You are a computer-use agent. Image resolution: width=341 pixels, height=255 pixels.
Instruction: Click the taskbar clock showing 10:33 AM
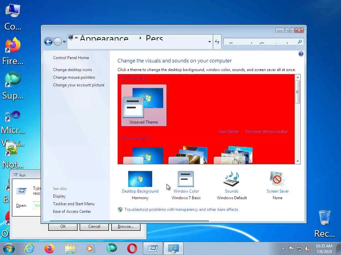(324, 249)
